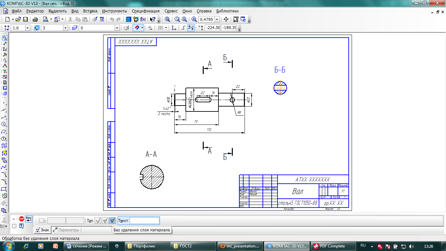Screen dimensions: 446x251
Task: Toggle orthogonal drawing mode
Action: [x=183, y=28]
